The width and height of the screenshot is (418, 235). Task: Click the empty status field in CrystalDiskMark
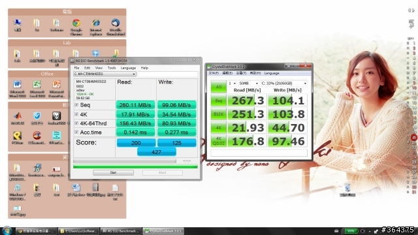click(259, 153)
